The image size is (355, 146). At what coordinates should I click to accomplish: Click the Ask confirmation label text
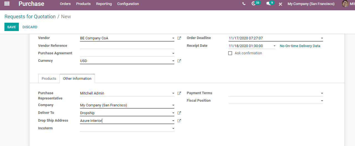point(248,53)
